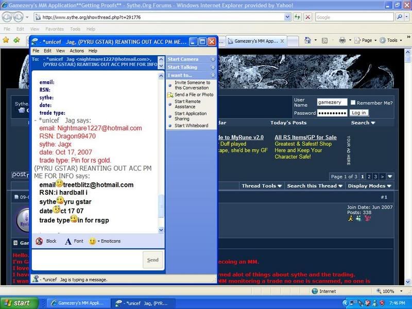Click Start Whiteboard option

pyautogui.click(x=191, y=126)
